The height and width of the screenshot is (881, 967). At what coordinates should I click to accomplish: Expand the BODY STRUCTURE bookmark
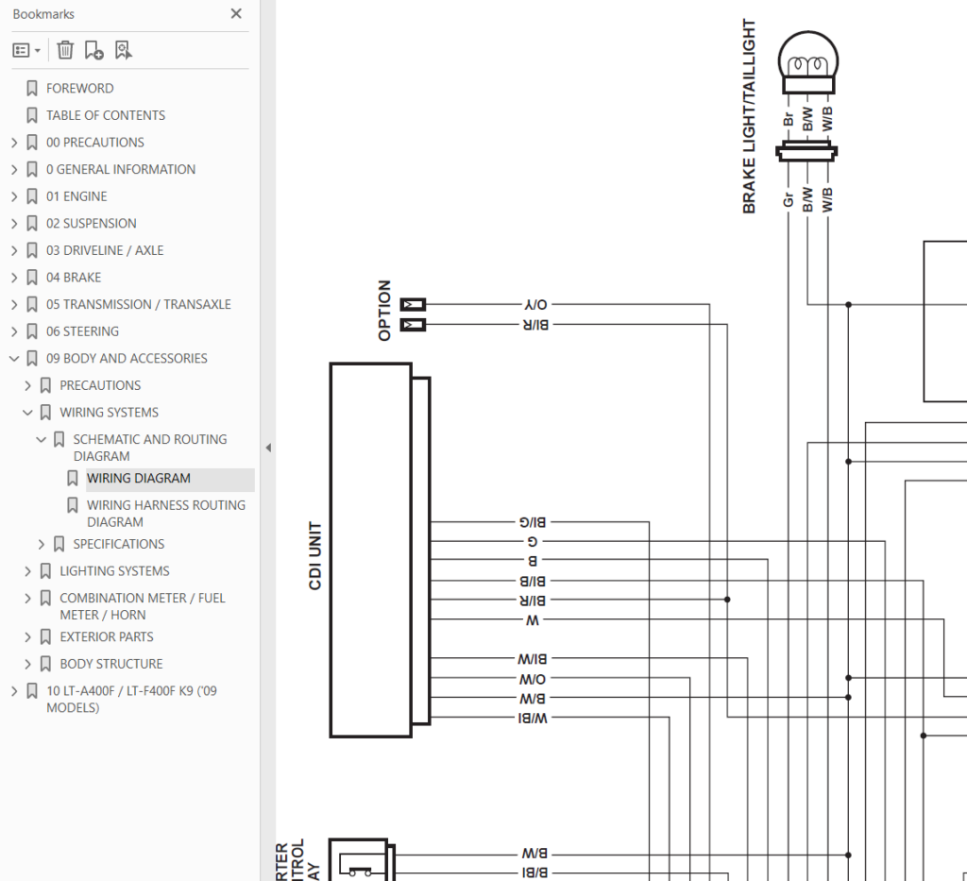click(27, 664)
